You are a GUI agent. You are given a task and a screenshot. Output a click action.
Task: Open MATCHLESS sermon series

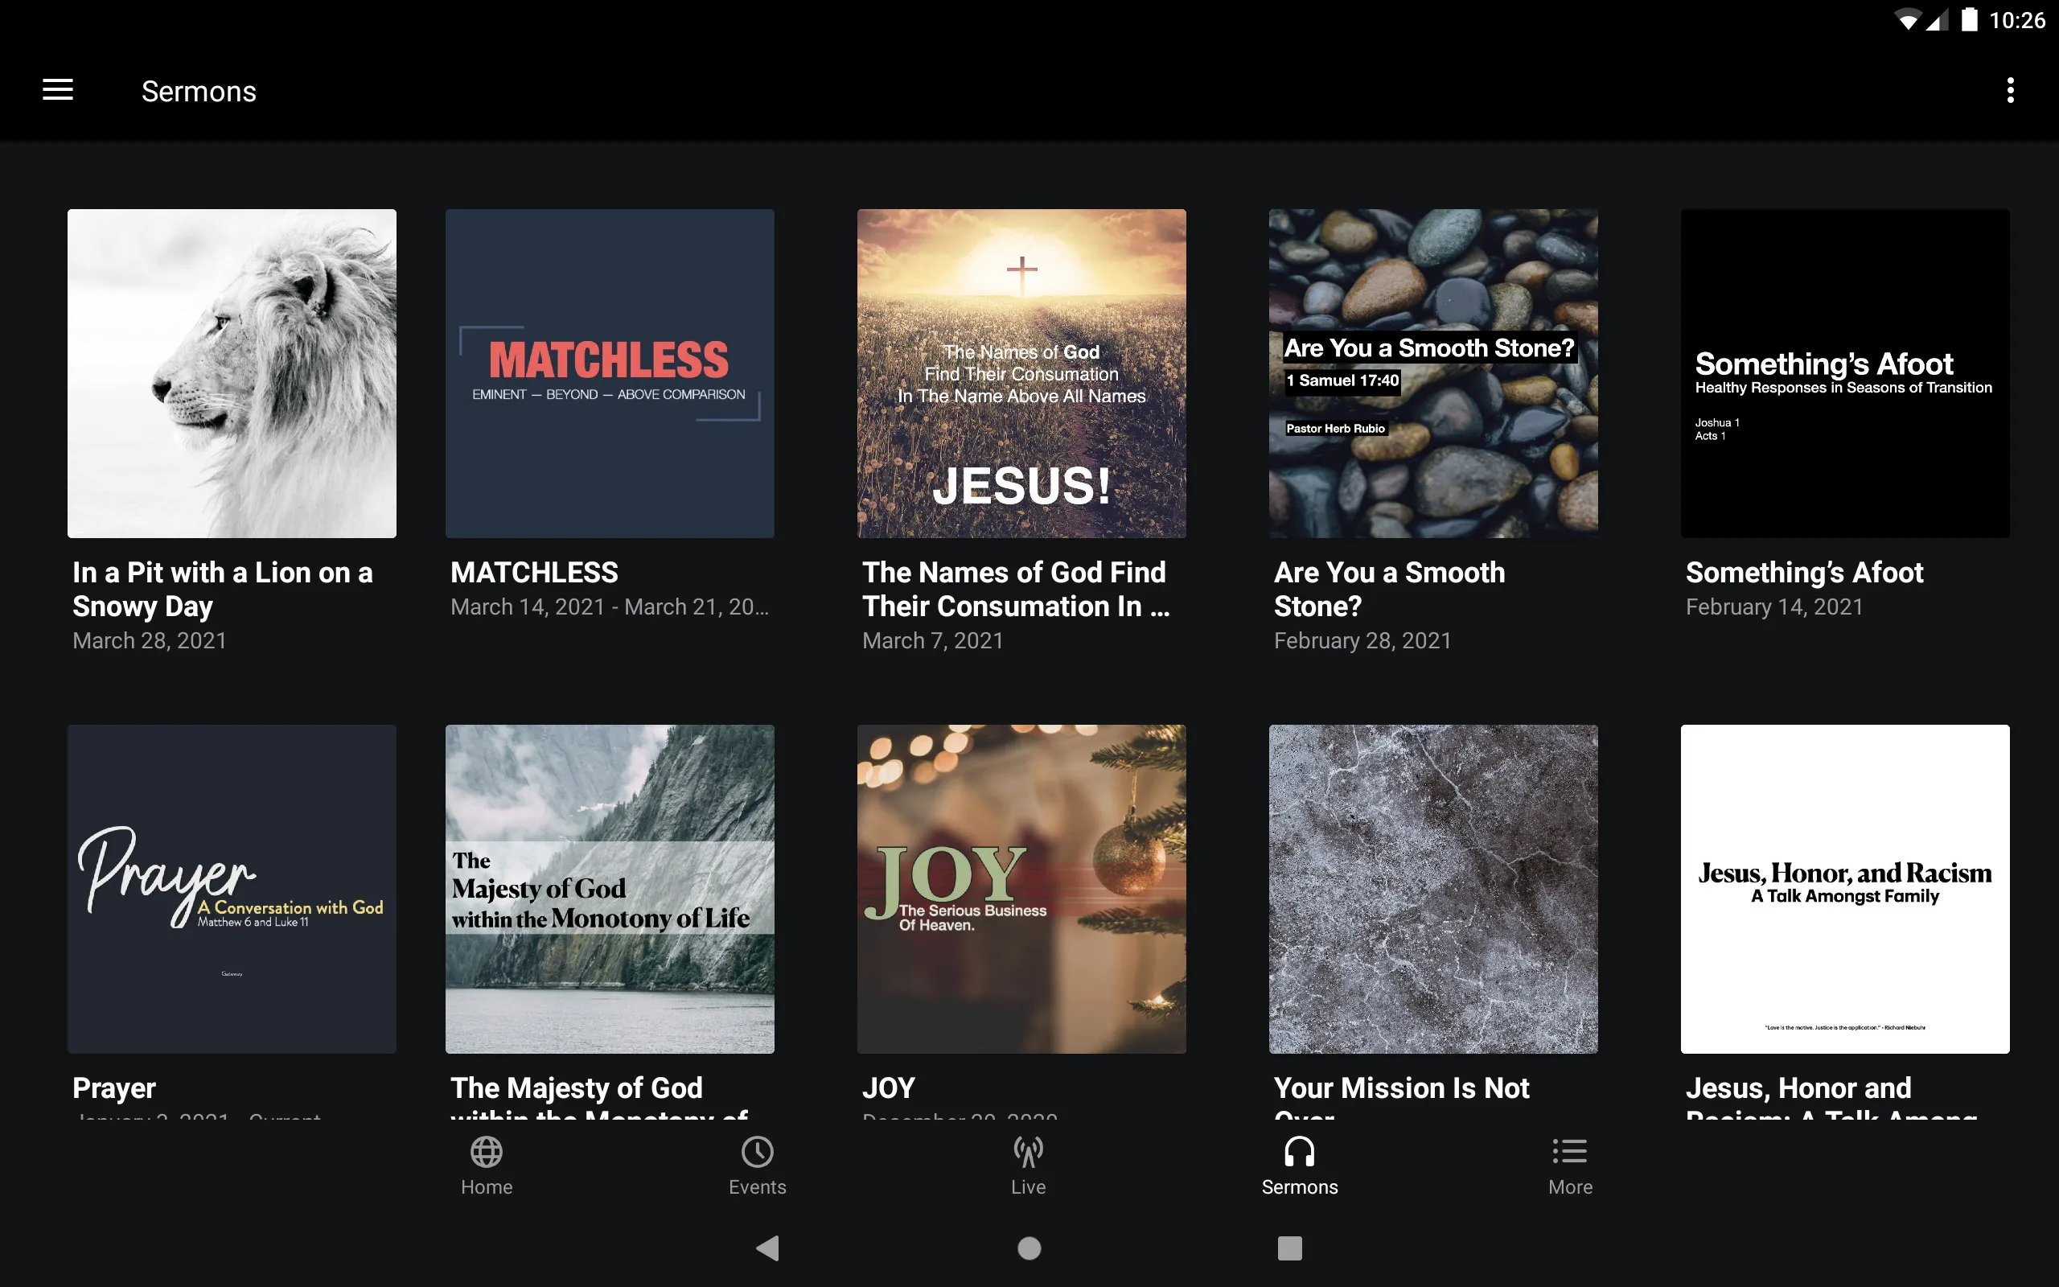tap(609, 374)
